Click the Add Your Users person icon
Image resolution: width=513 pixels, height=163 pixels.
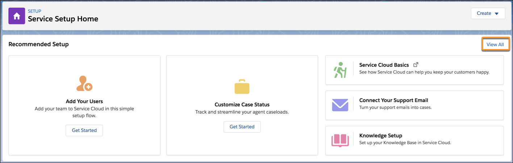[84, 83]
